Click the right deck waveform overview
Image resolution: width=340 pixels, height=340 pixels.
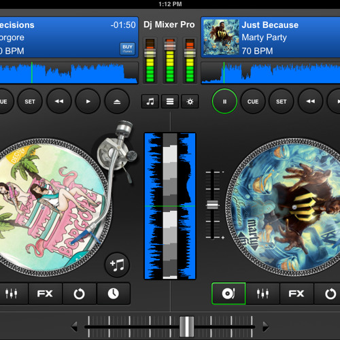coord(271,73)
